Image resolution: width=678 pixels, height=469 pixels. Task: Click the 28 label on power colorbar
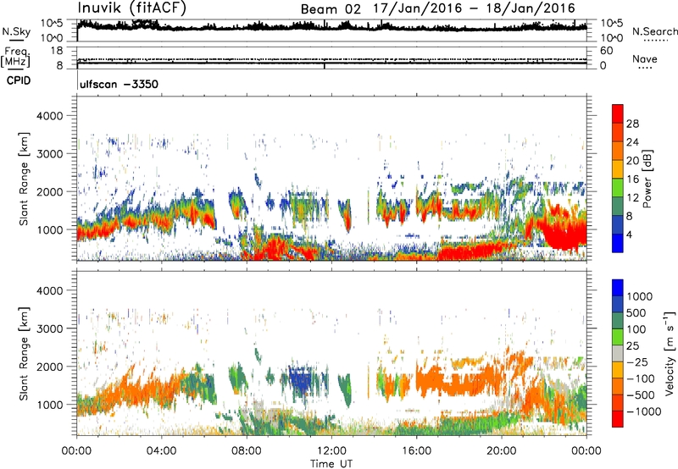coord(632,124)
